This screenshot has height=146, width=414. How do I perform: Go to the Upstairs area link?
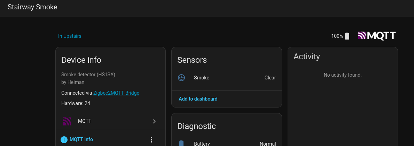pyautogui.click(x=70, y=36)
